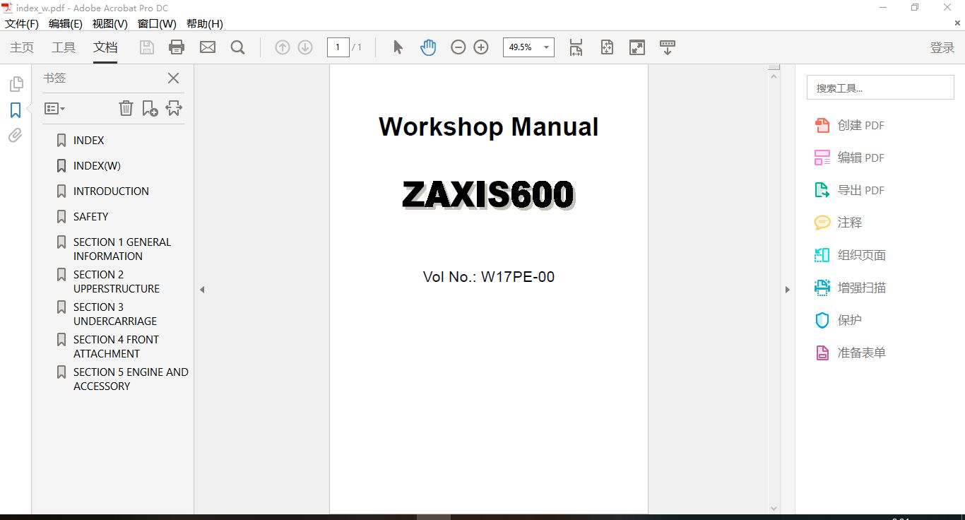This screenshot has height=520, width=965.
Task: Open the 编辑(E) menu
Action: click(66, 23)
